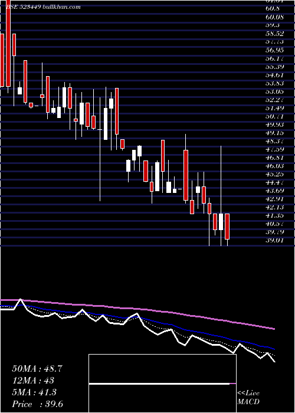Click the 49.93 price axis label
This screenshot has height=413, width=295.
click(274, 124)
